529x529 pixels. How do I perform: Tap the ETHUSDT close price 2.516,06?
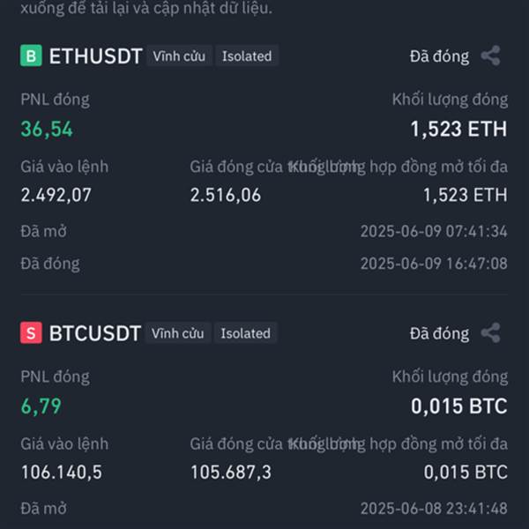pyautogui.click(x=226, y=196)
